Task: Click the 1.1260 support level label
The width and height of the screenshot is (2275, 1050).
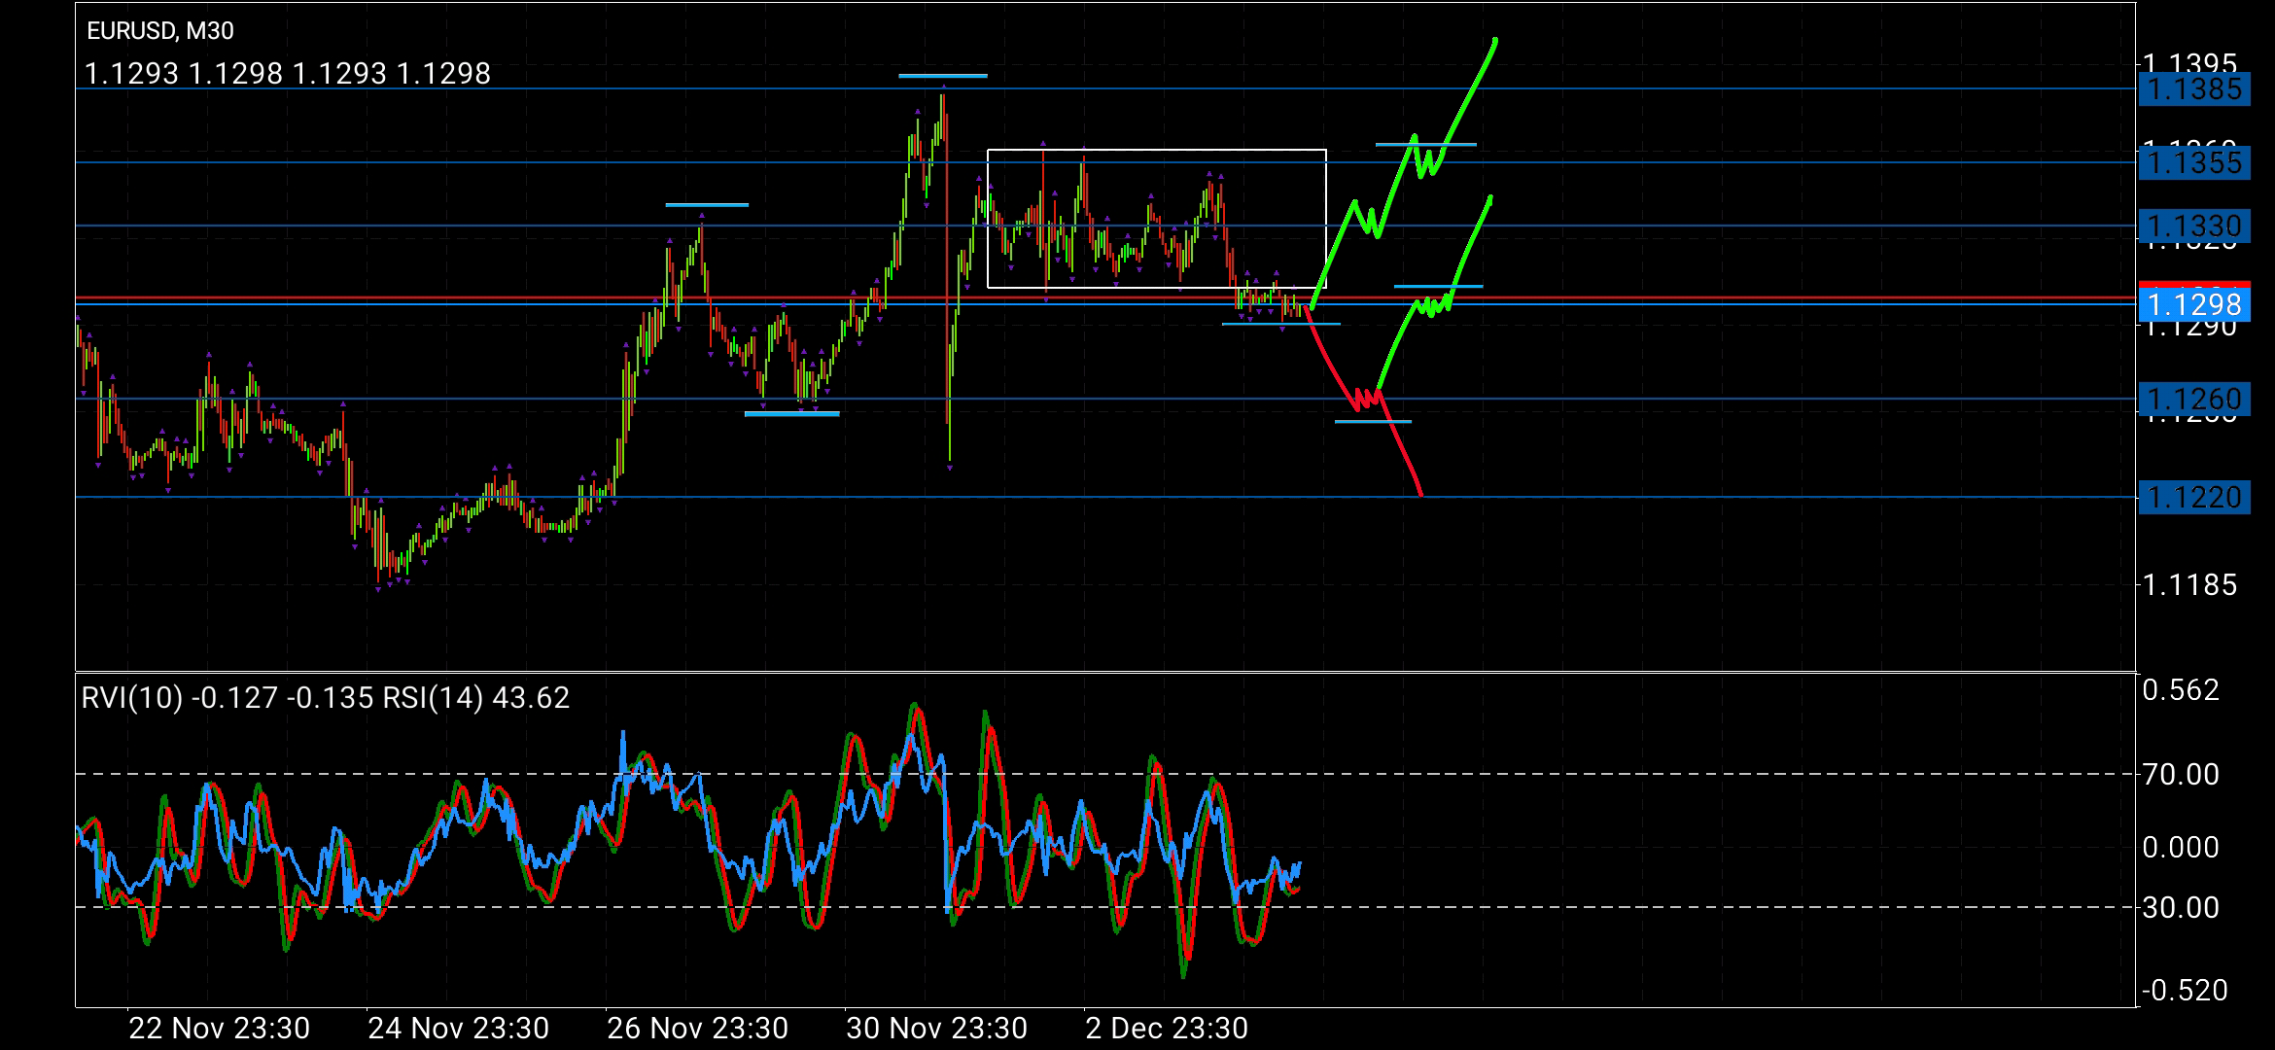Action: pyautogui.click(x=2193, y=400)
